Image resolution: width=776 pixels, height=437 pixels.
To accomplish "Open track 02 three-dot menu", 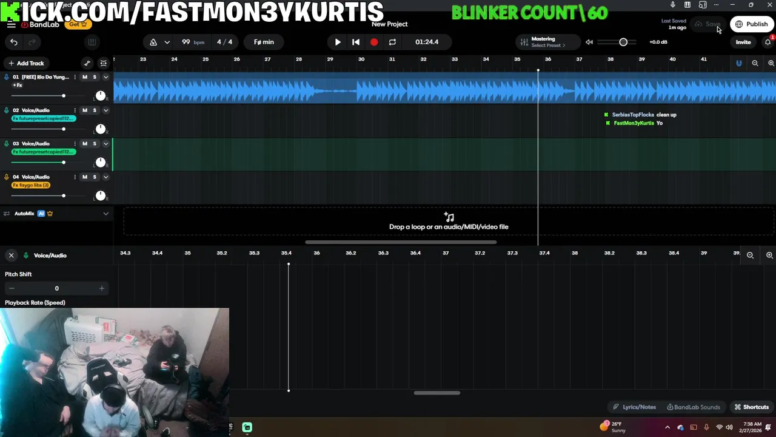I will pyautogui.click(x=75, y=110).
